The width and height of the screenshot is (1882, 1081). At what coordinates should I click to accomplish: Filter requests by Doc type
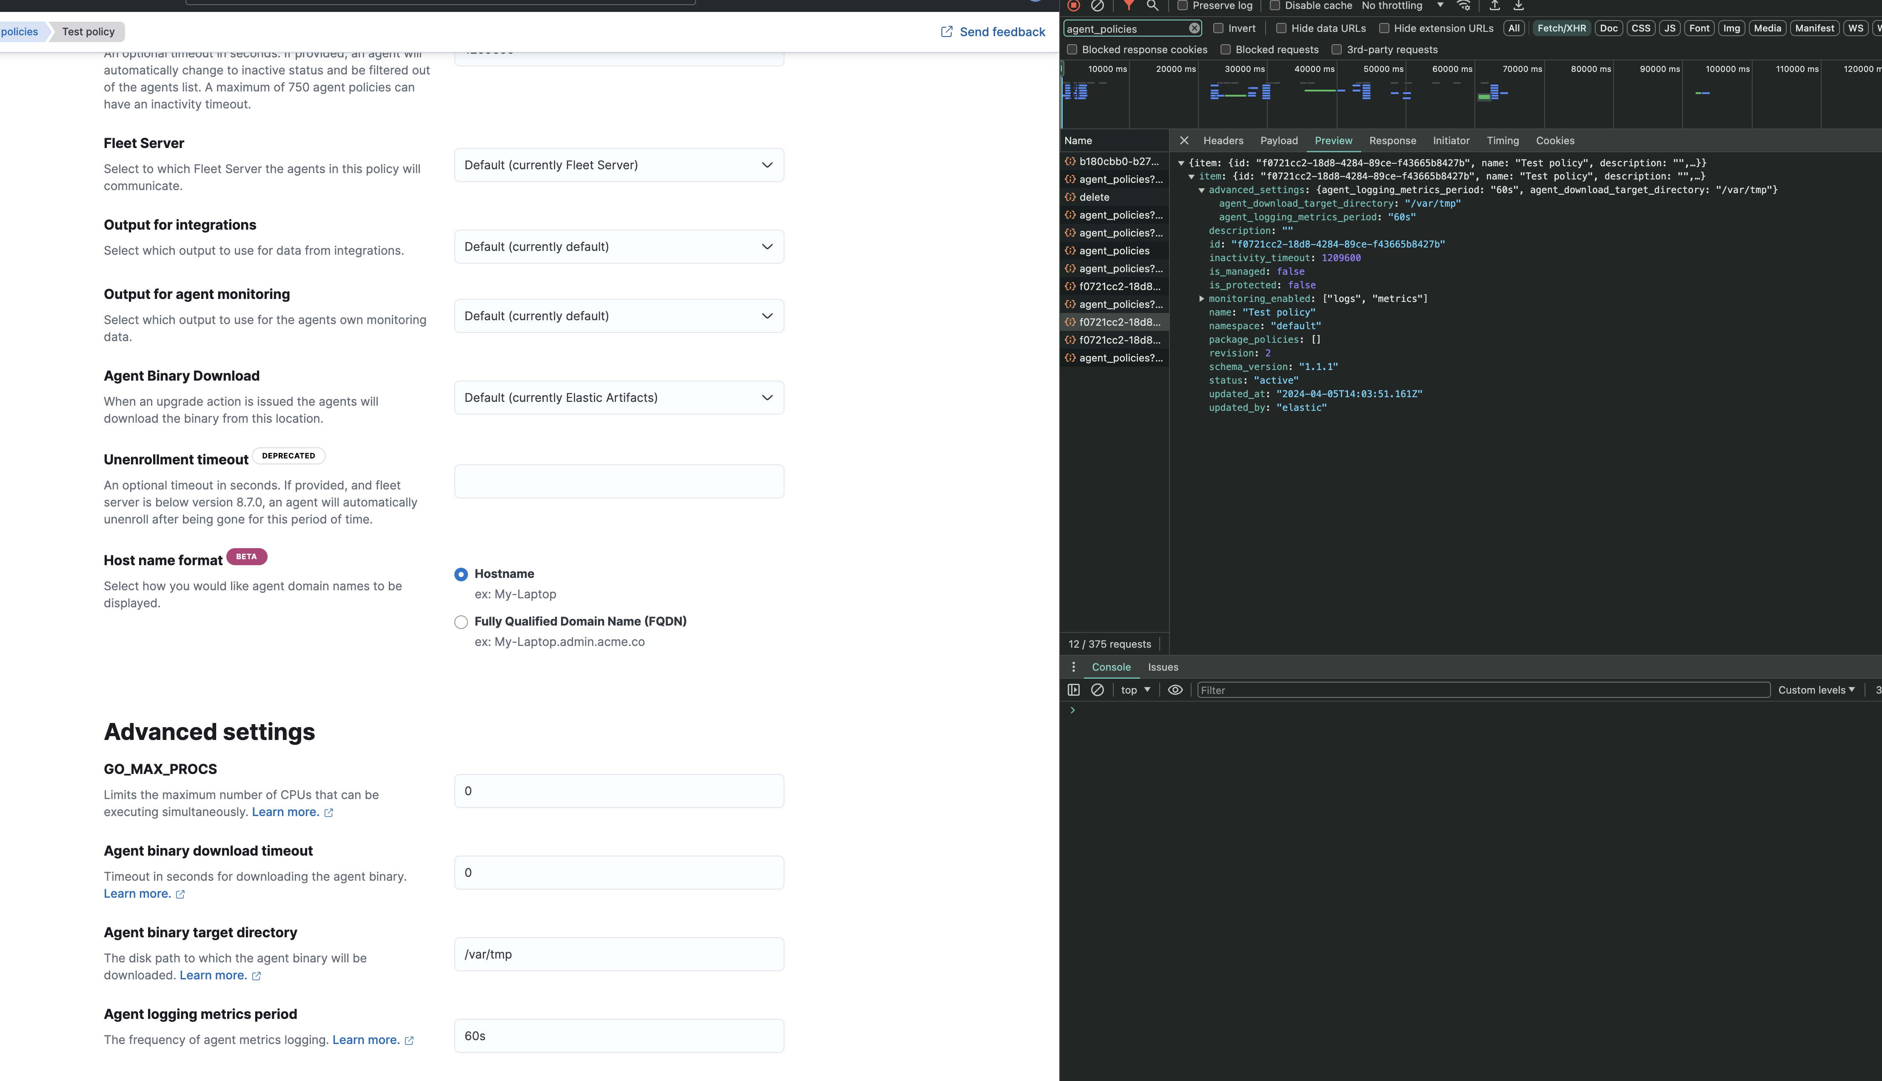coord(1609,28)
